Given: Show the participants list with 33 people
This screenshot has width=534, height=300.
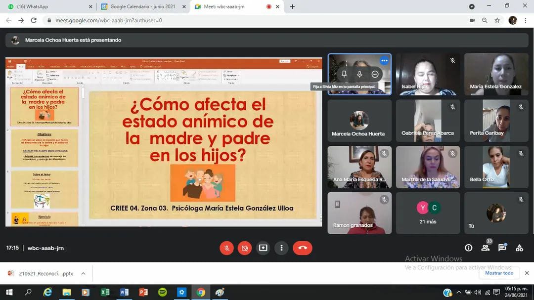Looking at the screenshot, I should 485,248.
